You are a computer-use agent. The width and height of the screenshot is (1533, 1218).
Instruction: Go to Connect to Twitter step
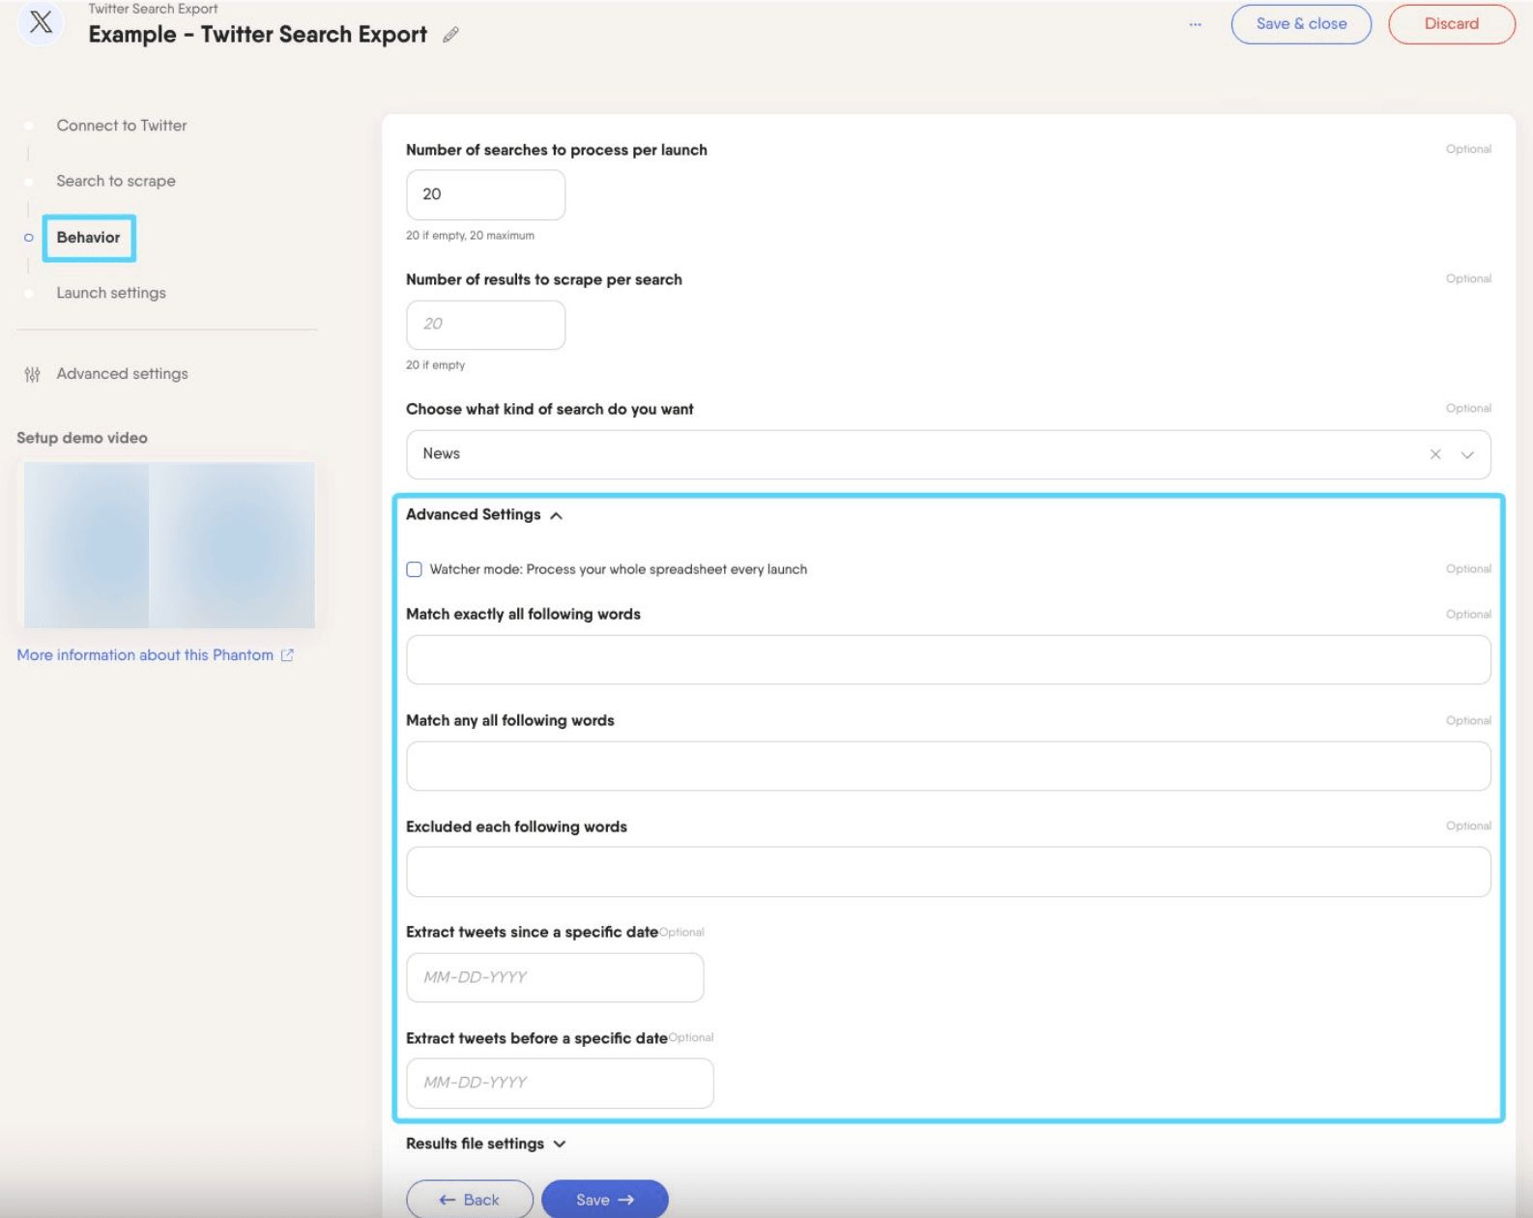(x=122, y=126)
